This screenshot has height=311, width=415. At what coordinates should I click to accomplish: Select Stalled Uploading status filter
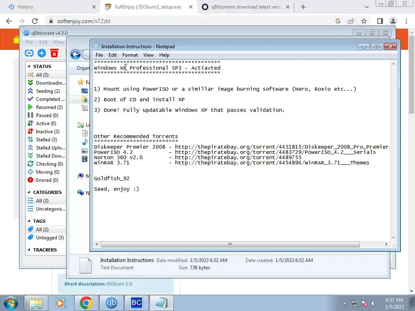46,148
